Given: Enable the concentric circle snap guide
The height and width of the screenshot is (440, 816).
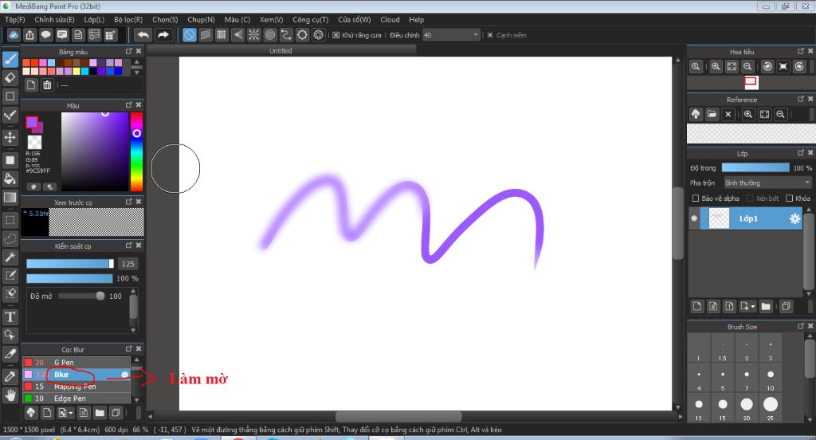Looking at the screenshot, I should (x=270, y=35).
